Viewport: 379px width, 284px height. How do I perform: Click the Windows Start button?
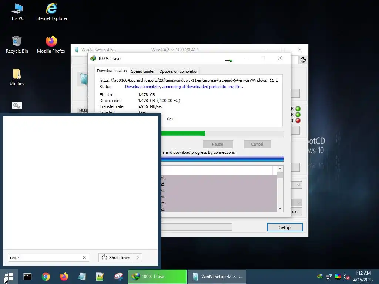click(x=9, y=277)
